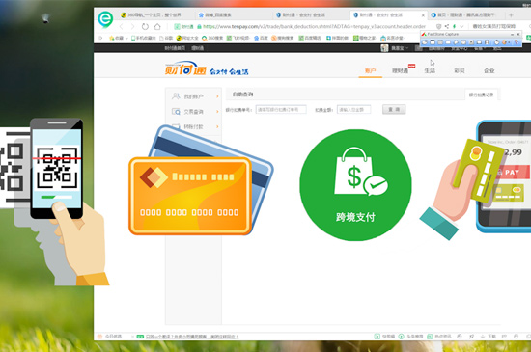Click the browser forward arrow
The image size is (531, 352).
(x=132, y=26)
